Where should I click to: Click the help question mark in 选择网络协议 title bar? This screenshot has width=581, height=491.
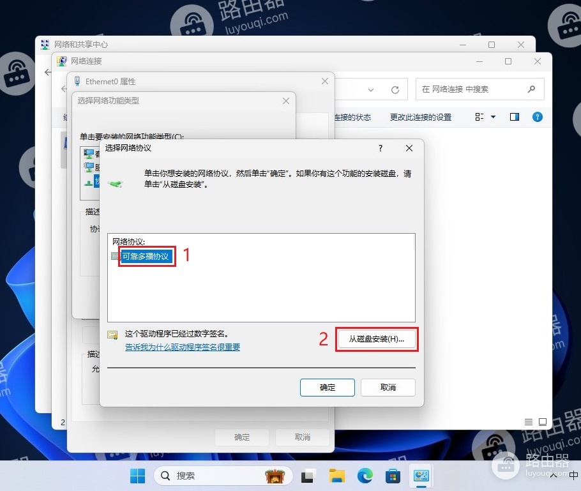[380, 148]
